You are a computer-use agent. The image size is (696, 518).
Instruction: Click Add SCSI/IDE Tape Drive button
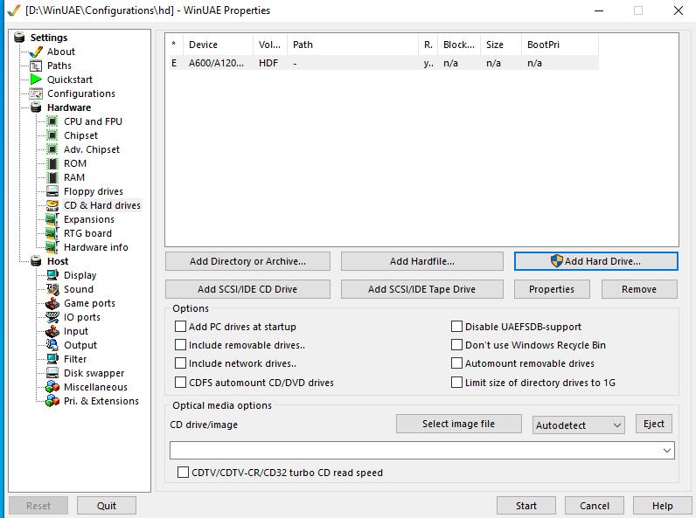(422, 289)
